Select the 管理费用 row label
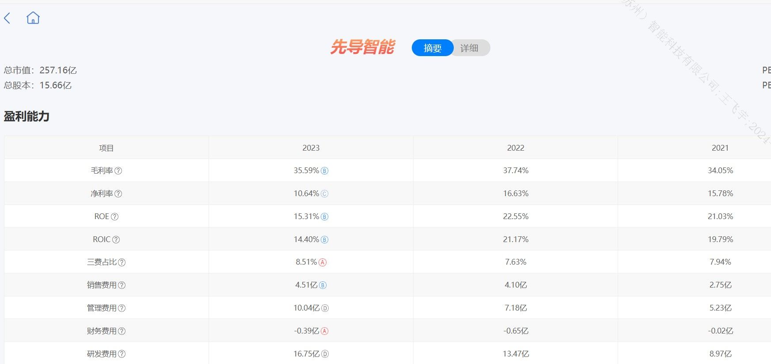The width and height of the screenshot is (771, 364). [x=102, y=308]
